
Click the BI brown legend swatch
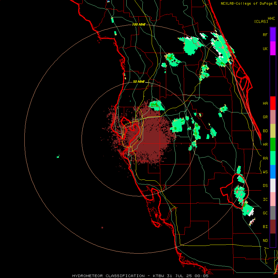click(273, 227)
